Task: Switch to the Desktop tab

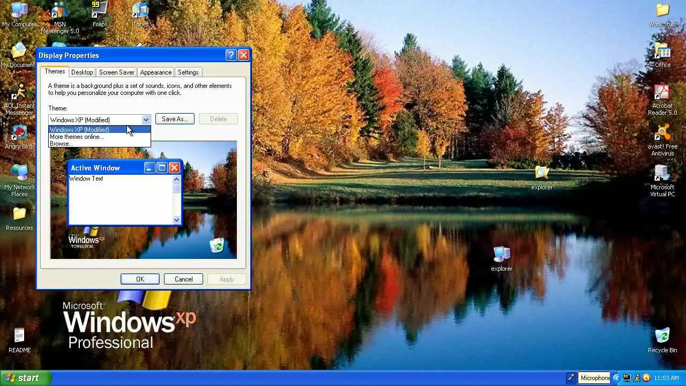Action: [x=82, y=72]
